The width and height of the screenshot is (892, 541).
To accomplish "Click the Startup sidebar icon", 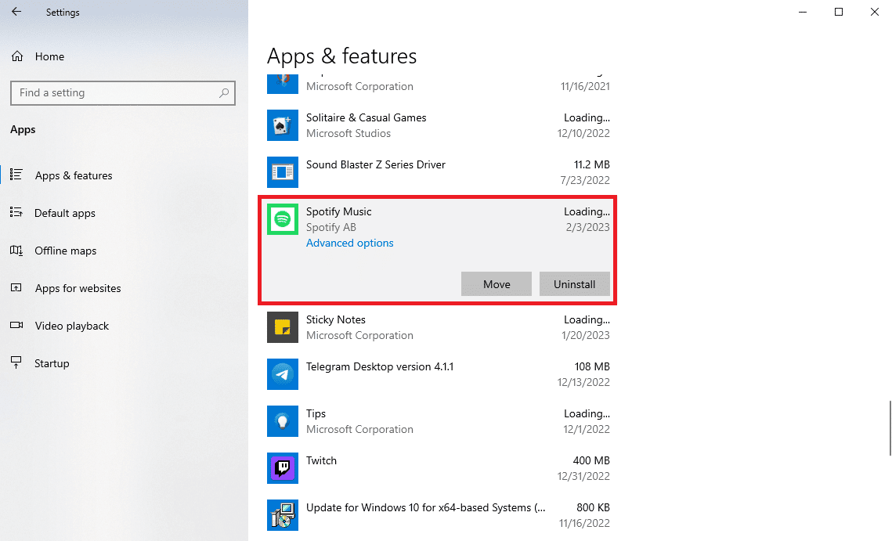I will pyautogui.click(x=16, y=363).
